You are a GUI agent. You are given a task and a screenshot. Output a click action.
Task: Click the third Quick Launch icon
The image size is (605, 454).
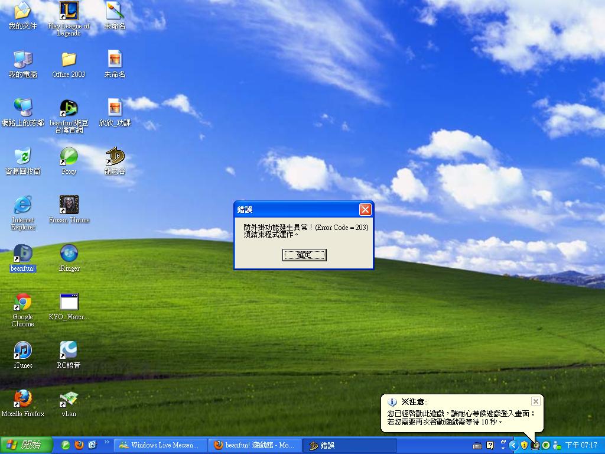coord(92,445)
